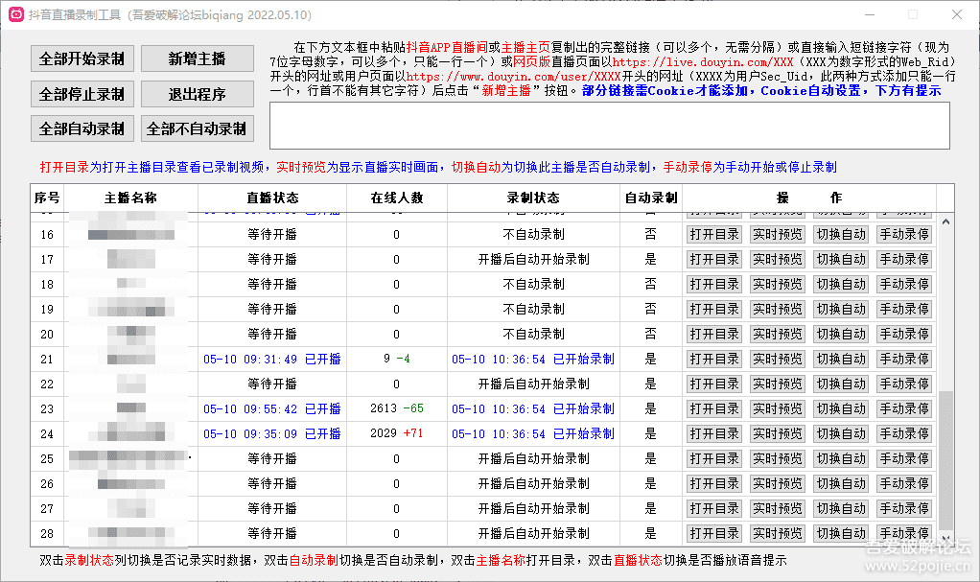Click 切换自动 in row 20

click(x=841, y=335)
